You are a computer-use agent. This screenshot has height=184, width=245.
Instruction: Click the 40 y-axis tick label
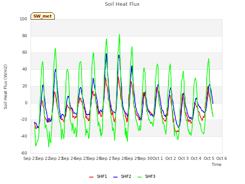pyautogui.click(x=24, y=69)
